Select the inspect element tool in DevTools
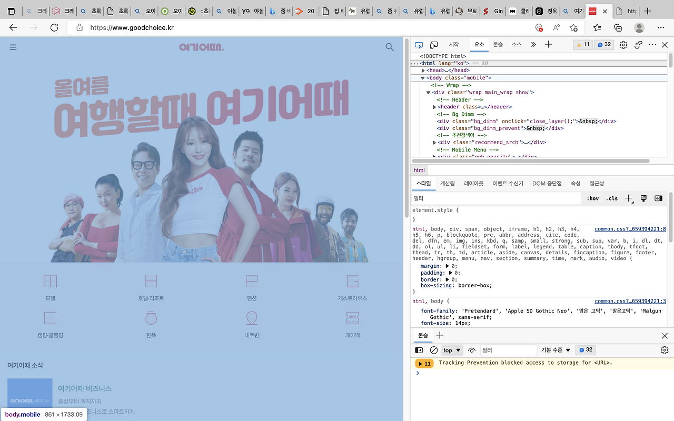This screenshot has width=674, height=421. click(x=419, y=45)
